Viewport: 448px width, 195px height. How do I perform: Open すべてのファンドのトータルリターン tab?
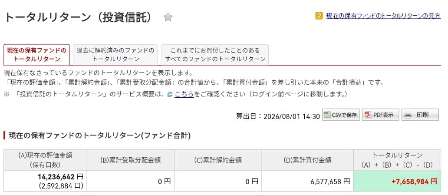pyautogui.click(x=215, y=55)
